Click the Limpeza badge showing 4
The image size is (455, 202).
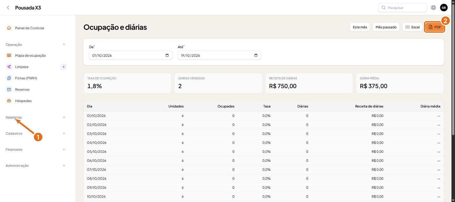point(63,67)
